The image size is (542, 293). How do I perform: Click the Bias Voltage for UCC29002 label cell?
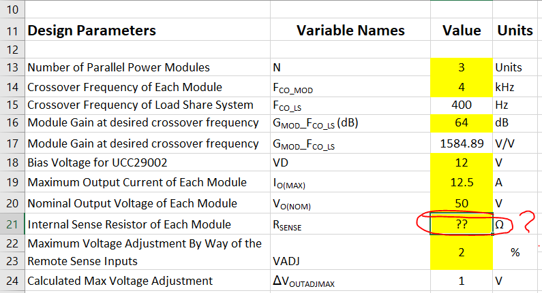(147, 162)
